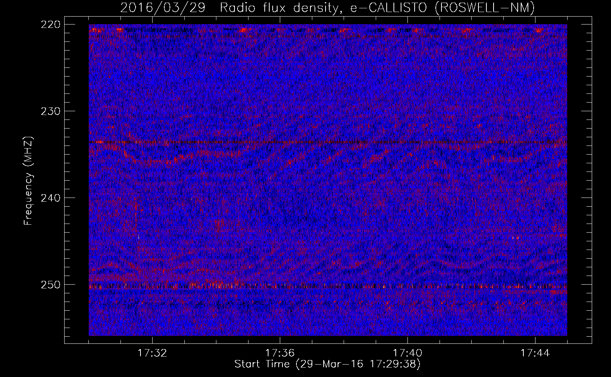Click the 240 frequency tick label
Viewport: 611px width, 377px height.
50,198
